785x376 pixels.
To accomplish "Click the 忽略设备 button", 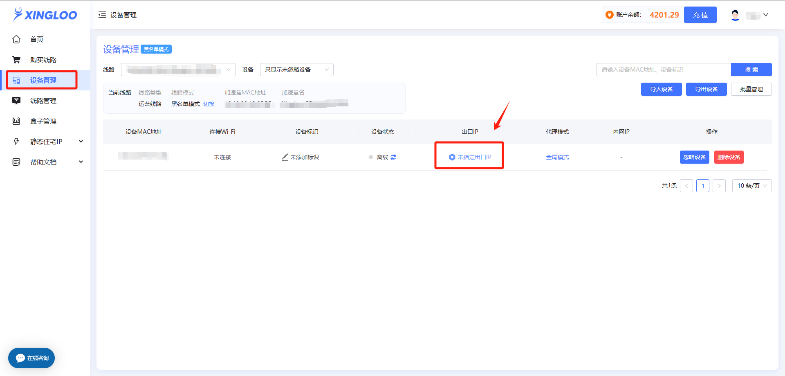I will (695, 157).
